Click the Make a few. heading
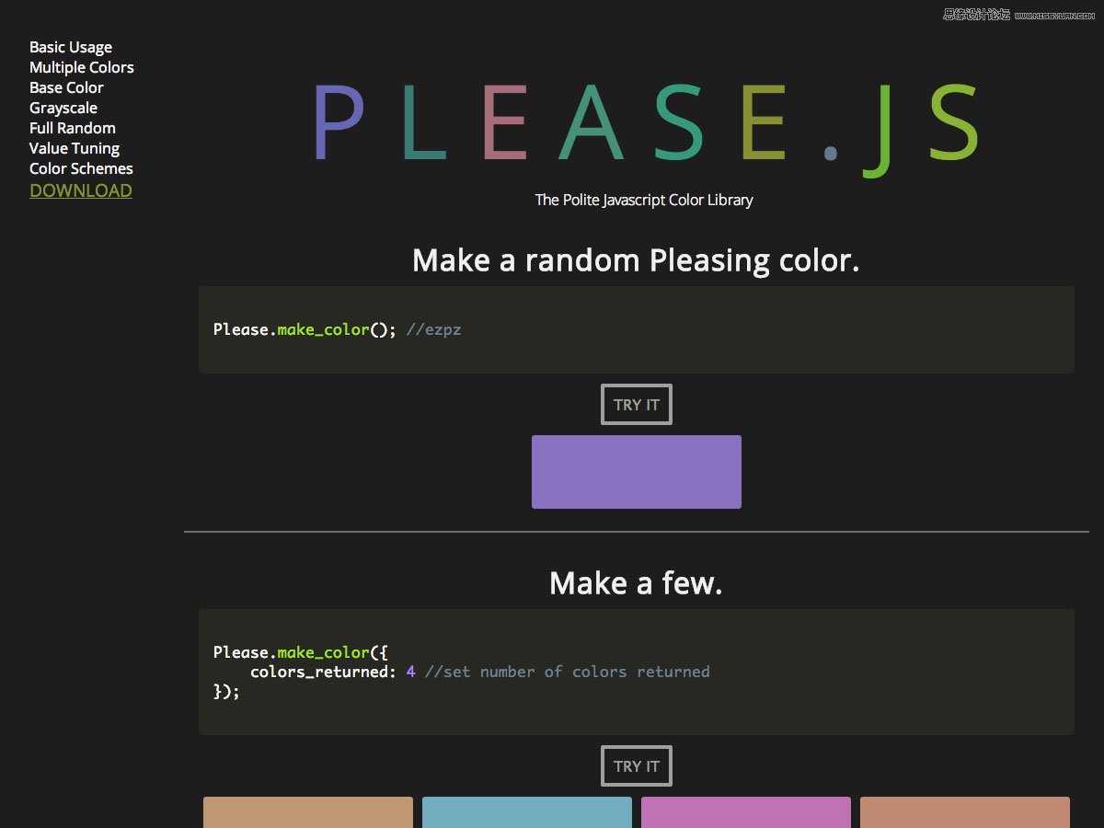This screenshot has height=828, width=1104. tap(636, 583)
